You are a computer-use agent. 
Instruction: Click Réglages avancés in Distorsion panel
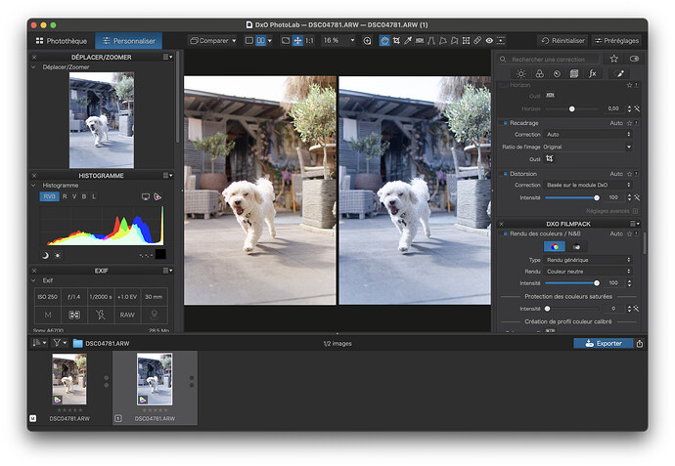pyautogui.click(x=611, y=211)
